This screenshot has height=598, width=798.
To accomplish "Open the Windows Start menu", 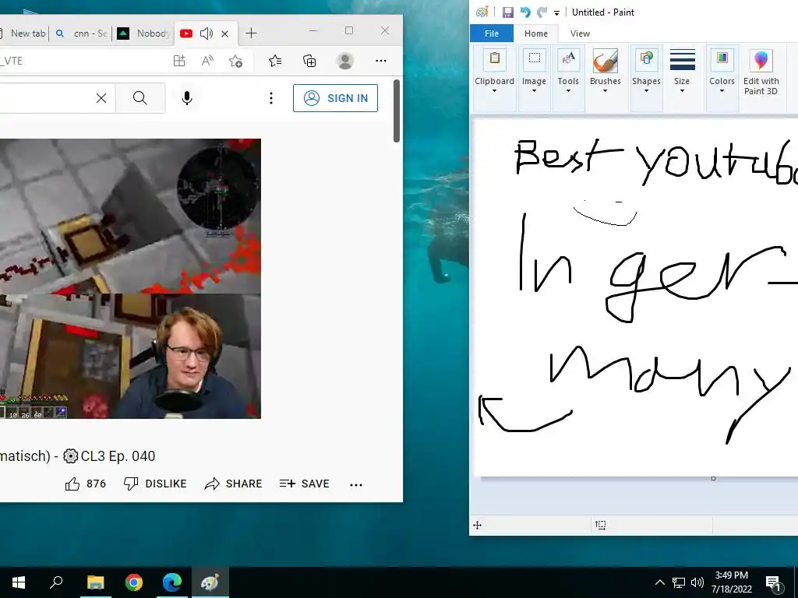I will click(19, 582).
